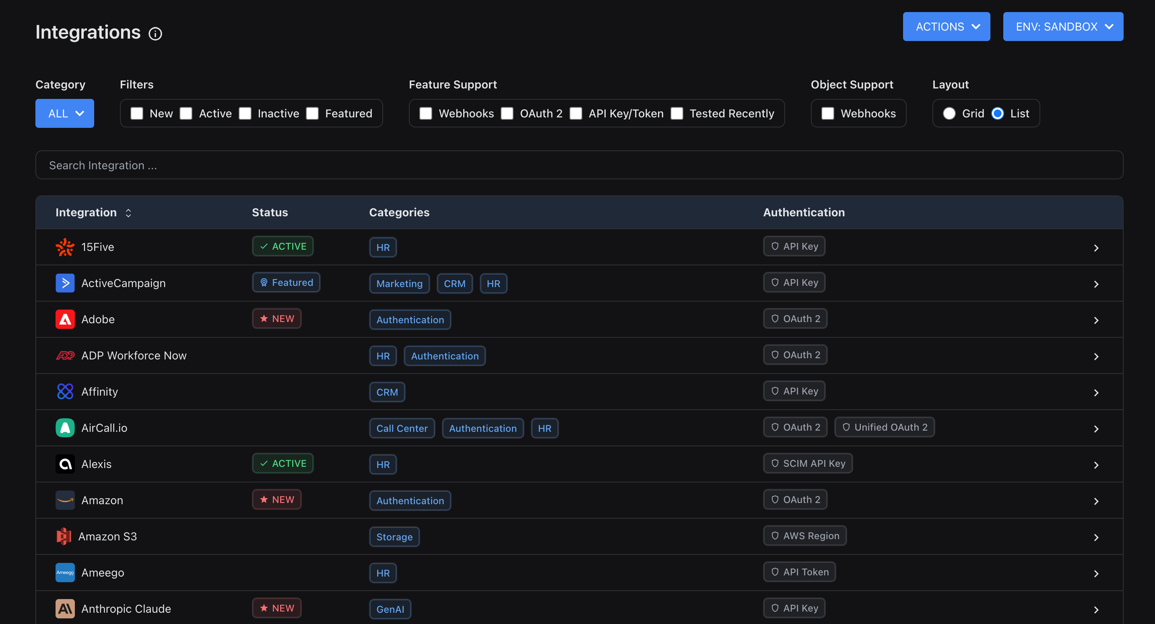This screenshot has height=624, width=1155.
Task: Click the Amazon S3 logo icon
Action: click(64, 536)
